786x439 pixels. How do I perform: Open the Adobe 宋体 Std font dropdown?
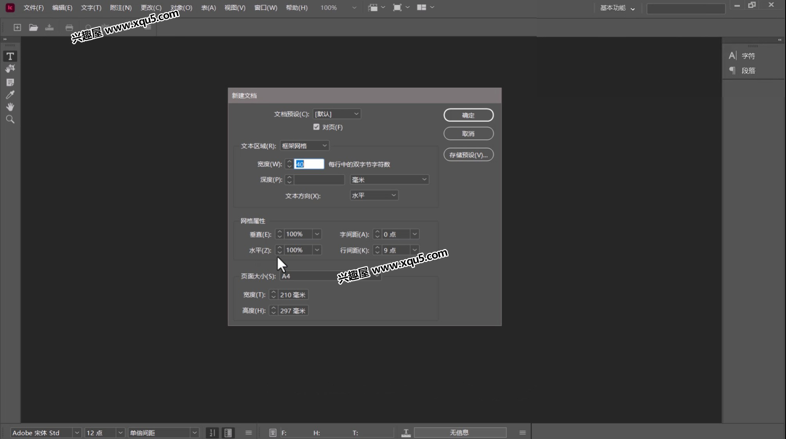[77, 433]
